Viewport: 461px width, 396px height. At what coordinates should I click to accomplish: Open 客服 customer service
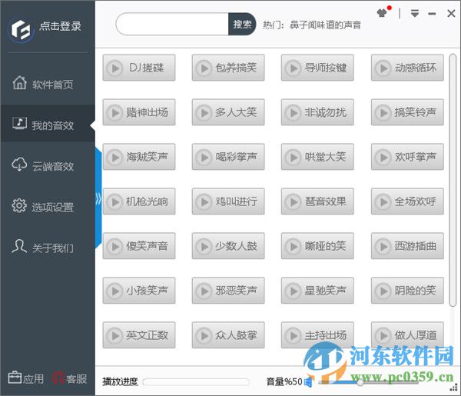pos(70,378)
